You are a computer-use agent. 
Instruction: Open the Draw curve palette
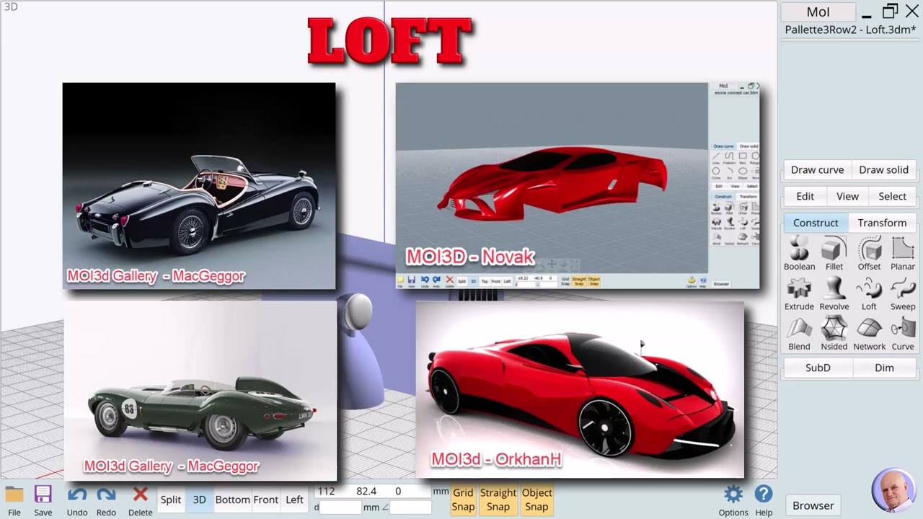[817, 170]
